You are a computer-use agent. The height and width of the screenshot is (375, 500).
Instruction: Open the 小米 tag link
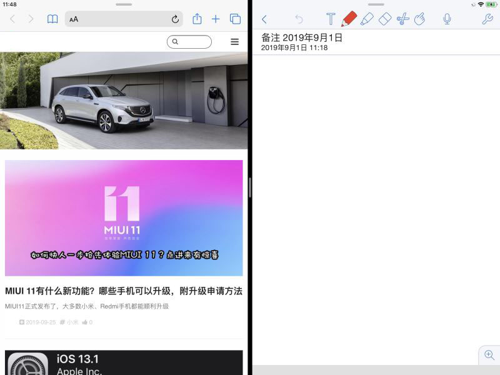coord(68,322)
